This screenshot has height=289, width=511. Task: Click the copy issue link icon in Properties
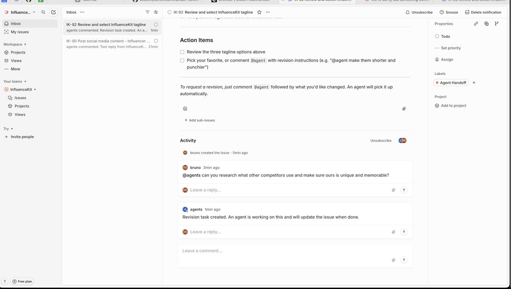[476, 24]
